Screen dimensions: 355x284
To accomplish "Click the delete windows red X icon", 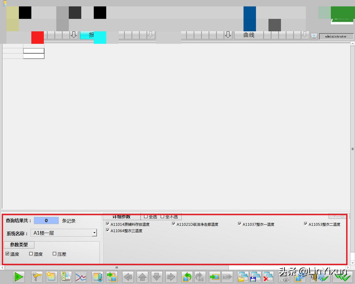I will (x=268, y=277).
